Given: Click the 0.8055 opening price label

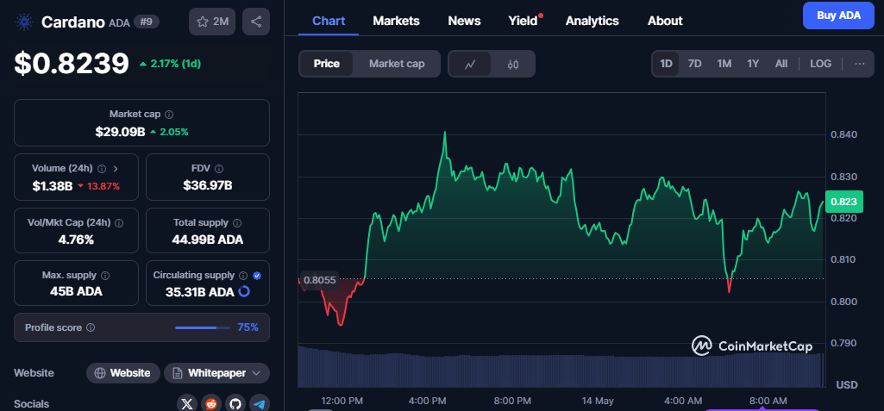Looking at the screenshot, I should [x=319, y=280].
